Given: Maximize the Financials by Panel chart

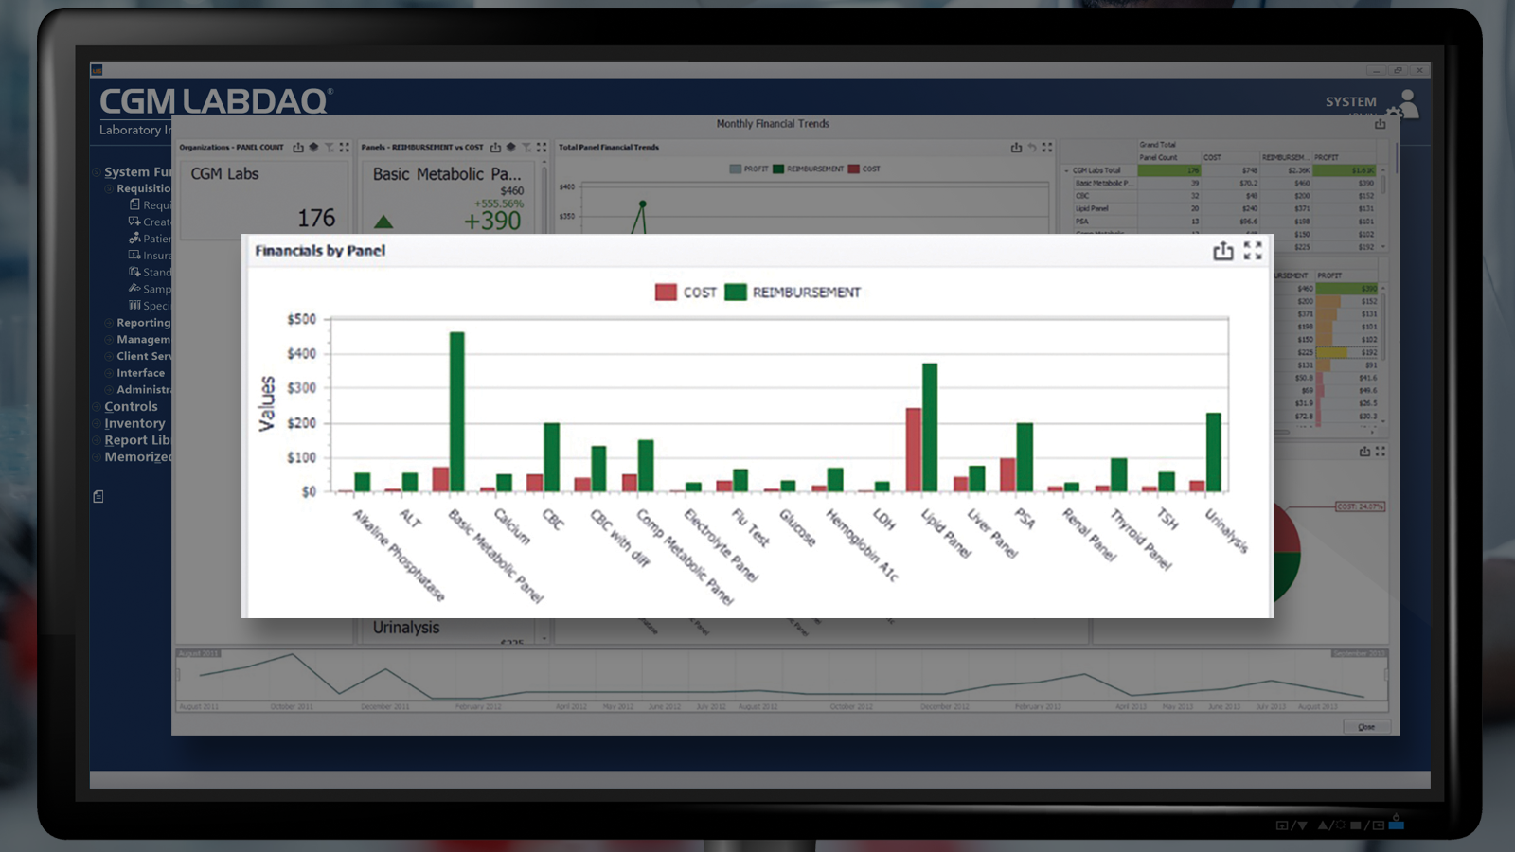Looking at the screenshot, I should [1253, 250].
